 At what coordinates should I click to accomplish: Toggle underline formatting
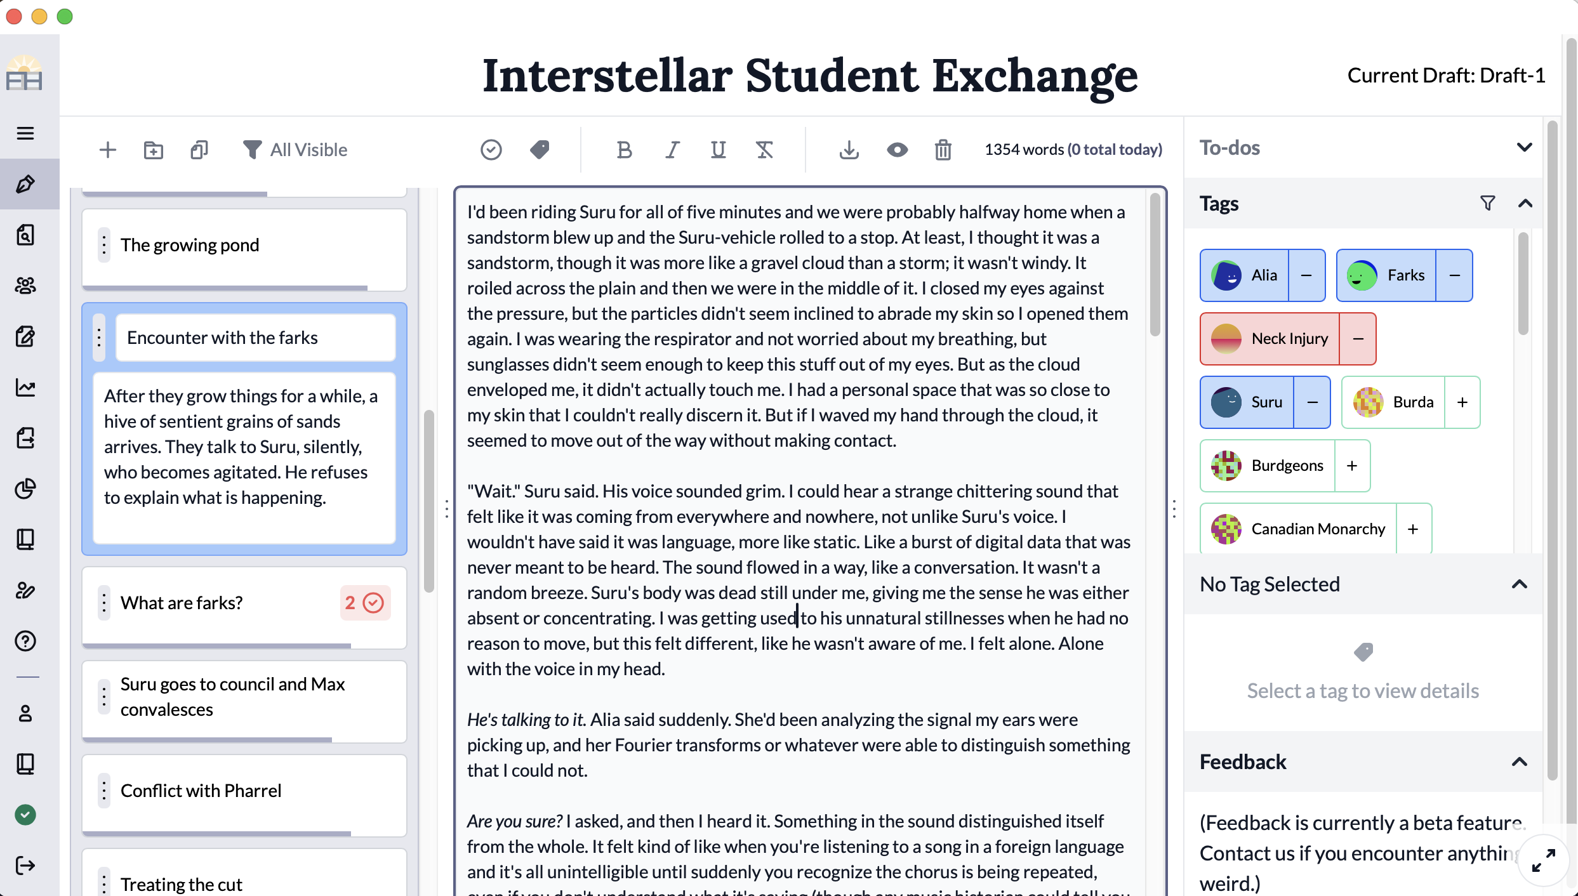tap(719, 150)
